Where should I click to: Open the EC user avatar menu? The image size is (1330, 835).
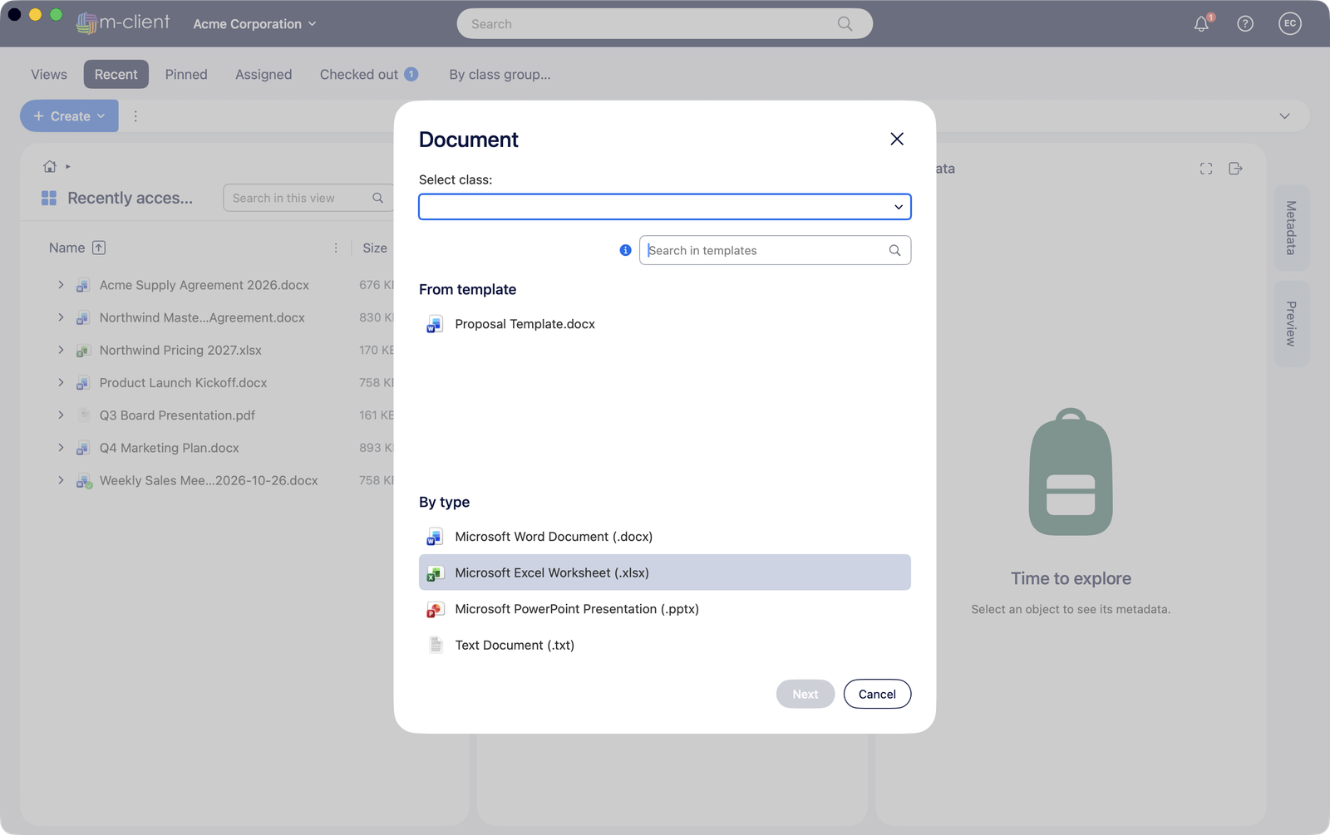coord(1290,23)
